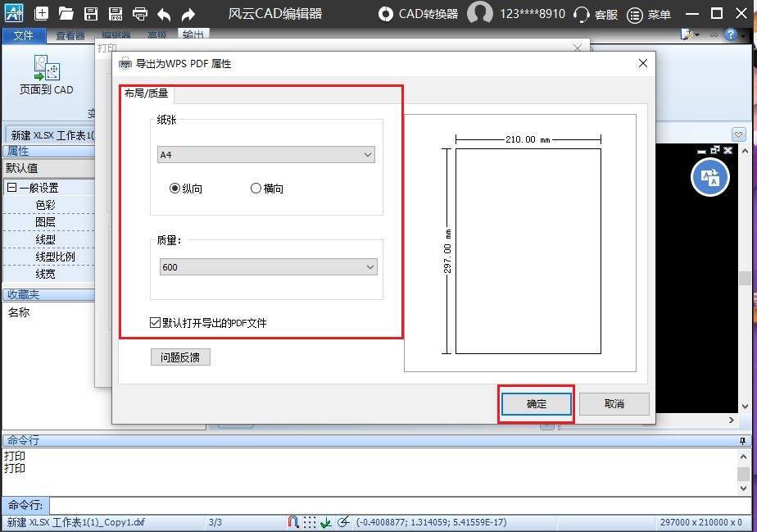Select 纵向 portrait orientation
The image size is (757, 532).
click(186, 189)
